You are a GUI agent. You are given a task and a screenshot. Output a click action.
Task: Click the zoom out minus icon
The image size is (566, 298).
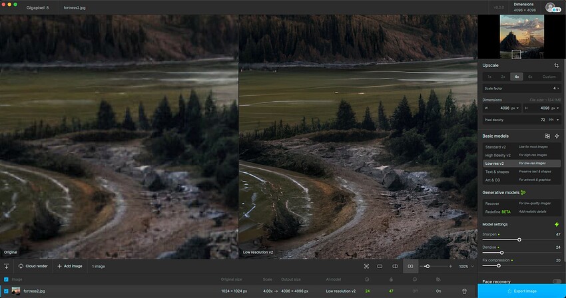tap(422, 266)
